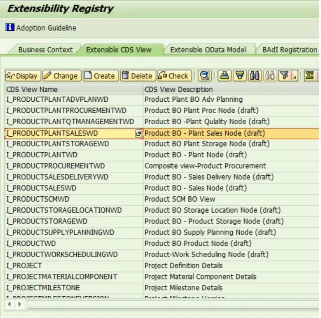Click the scroll left arrow

coord(9,304)
